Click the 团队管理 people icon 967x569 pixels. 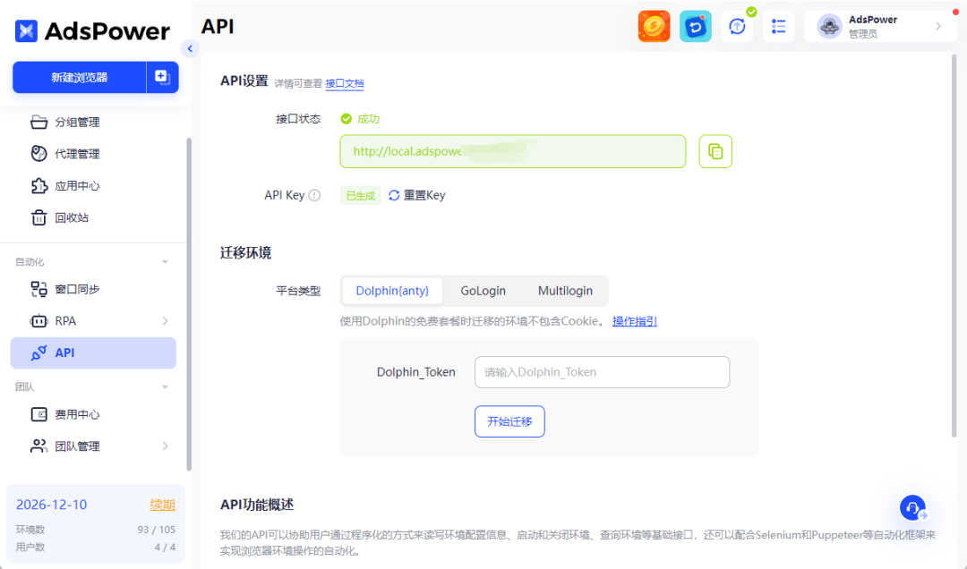tap(39, 446)
